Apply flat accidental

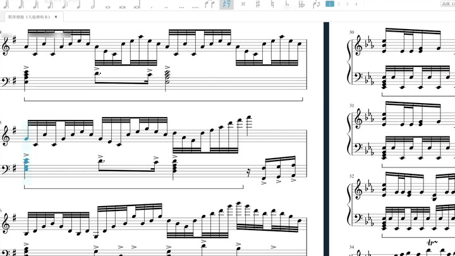287,4
